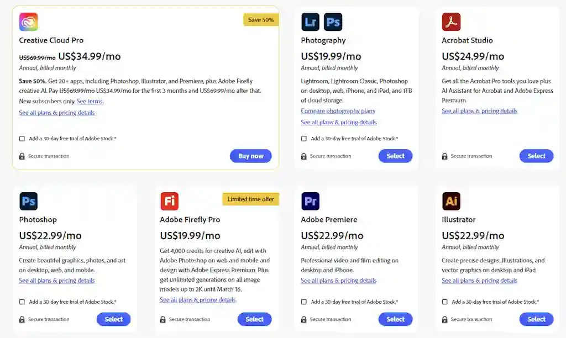
Task: Choose Select on the Adobe Firefly Pro card
Action: [x=254, y=319]
